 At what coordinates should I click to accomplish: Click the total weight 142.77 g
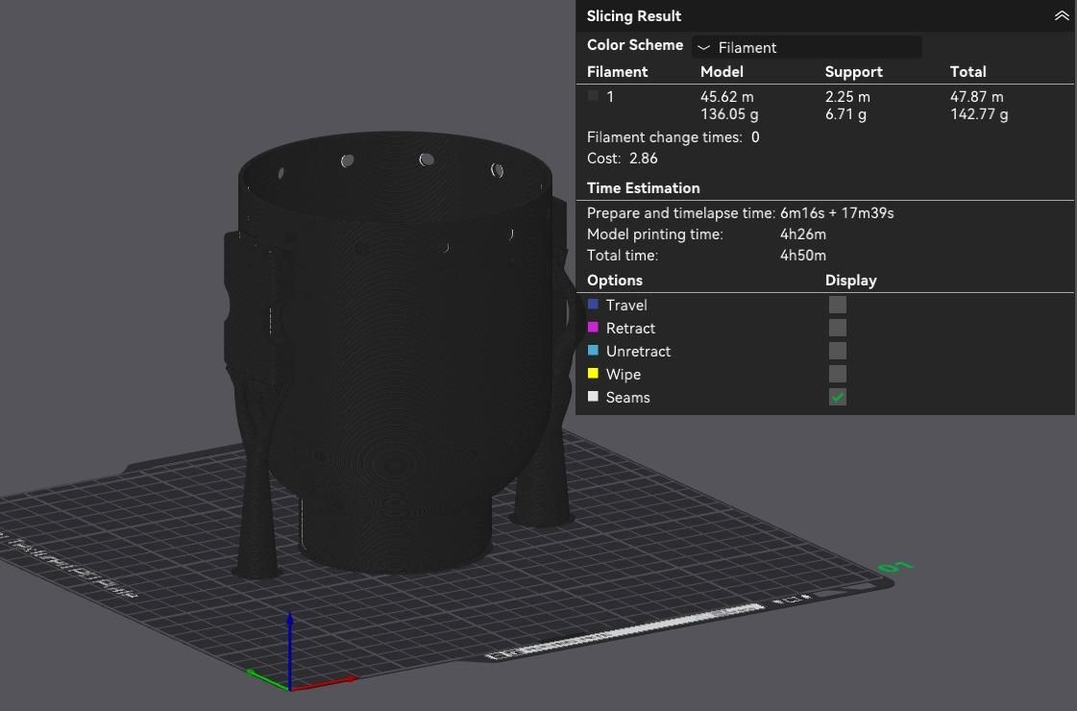(979, 114)
